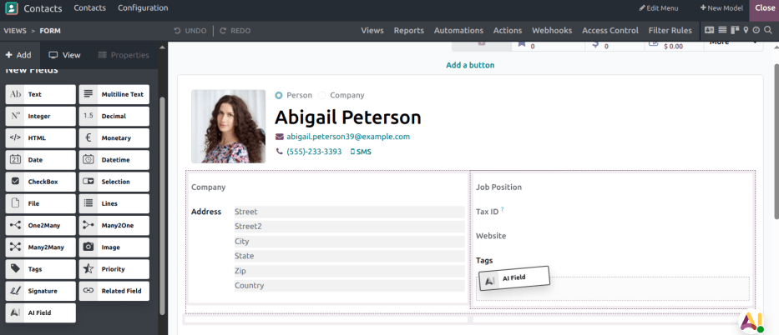The height and width of the screenshot is (335, 779).
Task: Select the Company radio button
Action: tap(322, 95)
